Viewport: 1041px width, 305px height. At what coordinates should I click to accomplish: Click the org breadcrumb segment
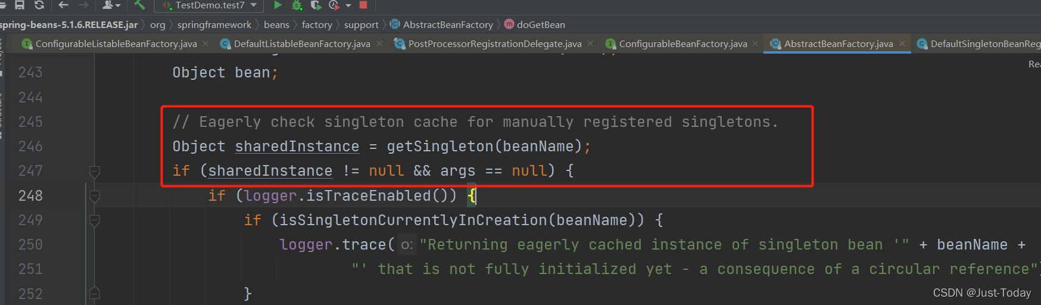pyautogui.click(x=158, y=24)
